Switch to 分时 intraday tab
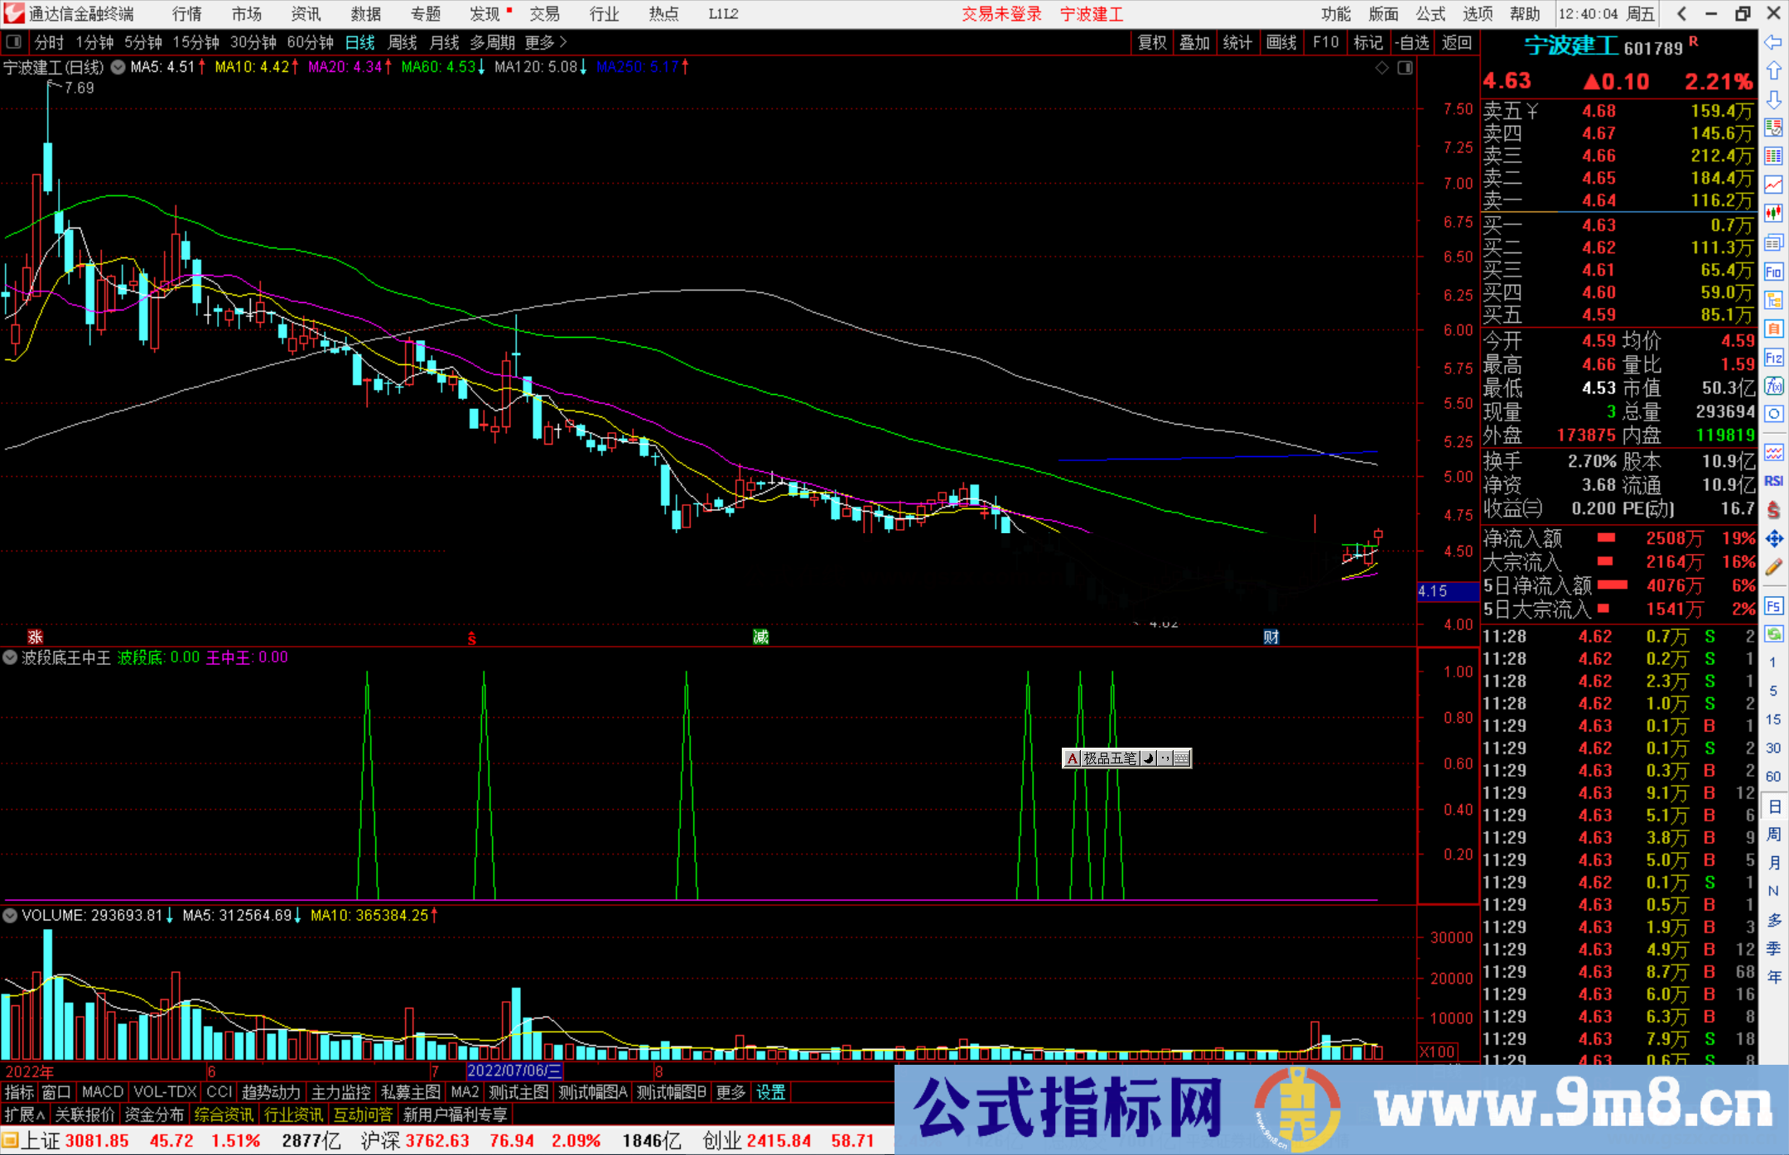 pyautogui.click(x=49, y=42)
